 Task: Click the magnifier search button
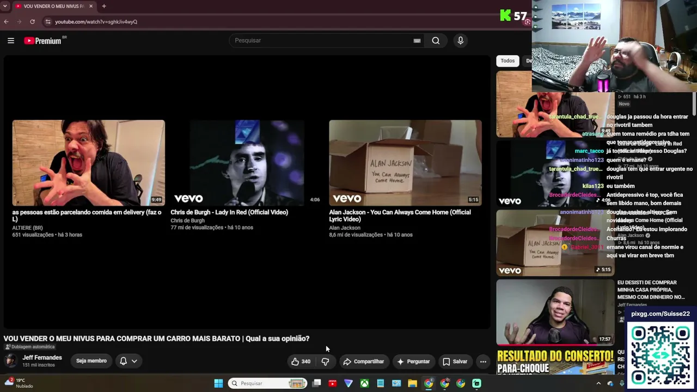(x=436, y=40)
